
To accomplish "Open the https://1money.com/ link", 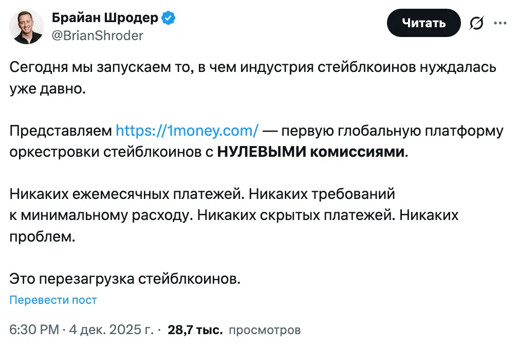I will [187, 131].
